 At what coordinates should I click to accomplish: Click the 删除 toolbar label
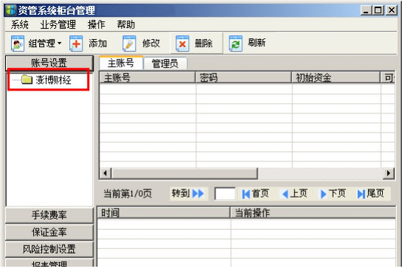204,43
